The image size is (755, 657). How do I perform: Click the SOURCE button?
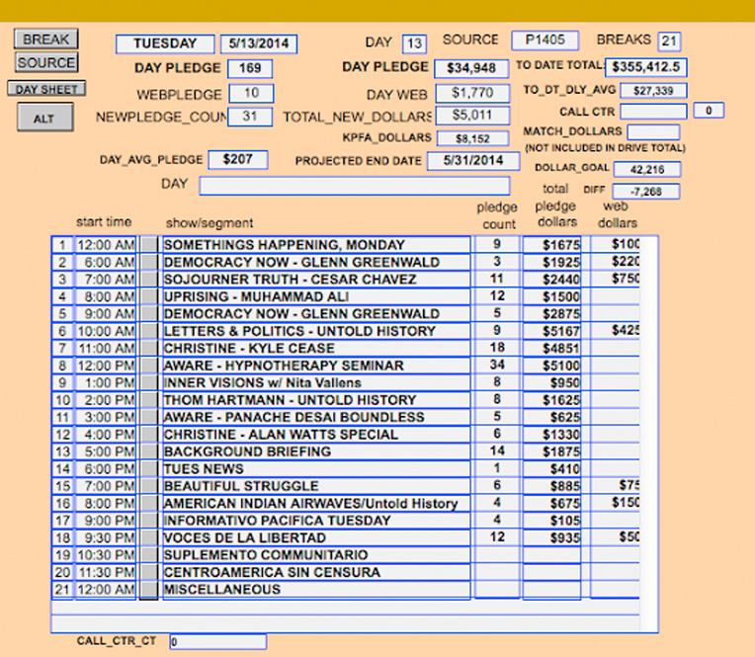[45, 62]
